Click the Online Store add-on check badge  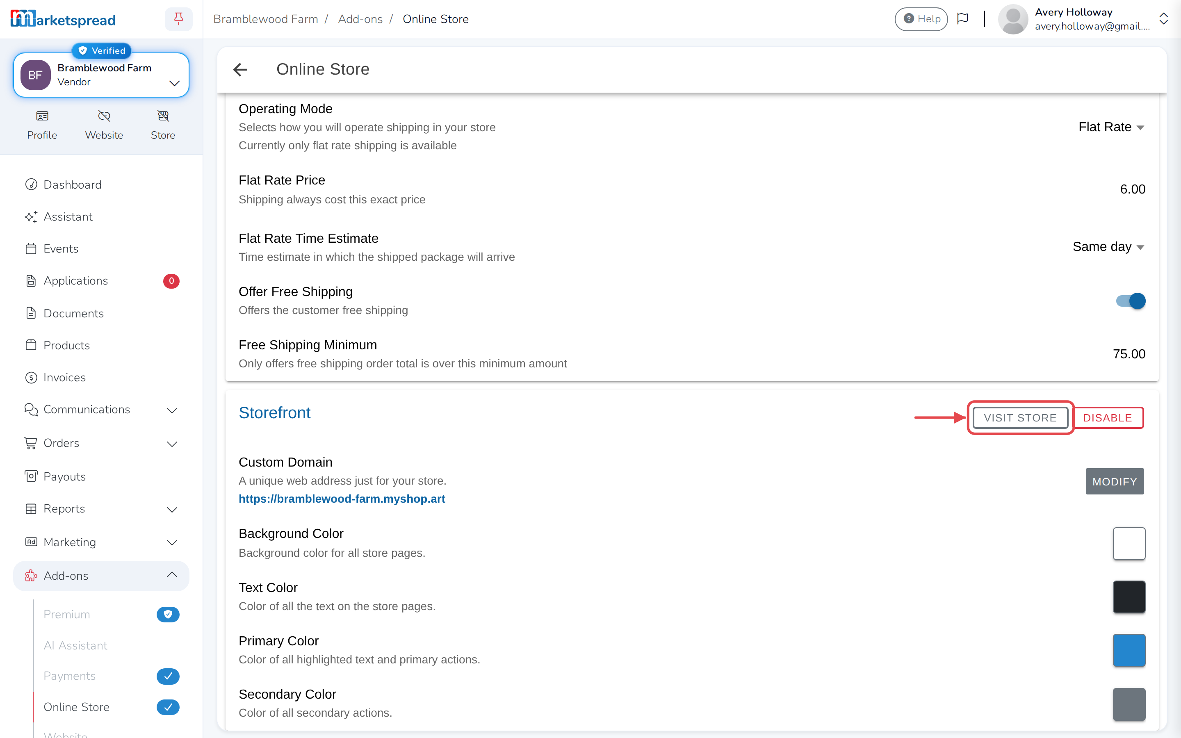(168, 707)
